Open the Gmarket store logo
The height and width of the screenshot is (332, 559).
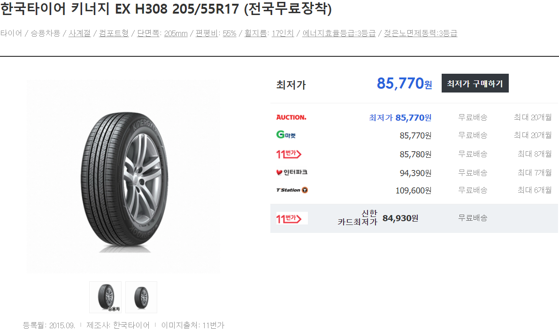point(286,135)
